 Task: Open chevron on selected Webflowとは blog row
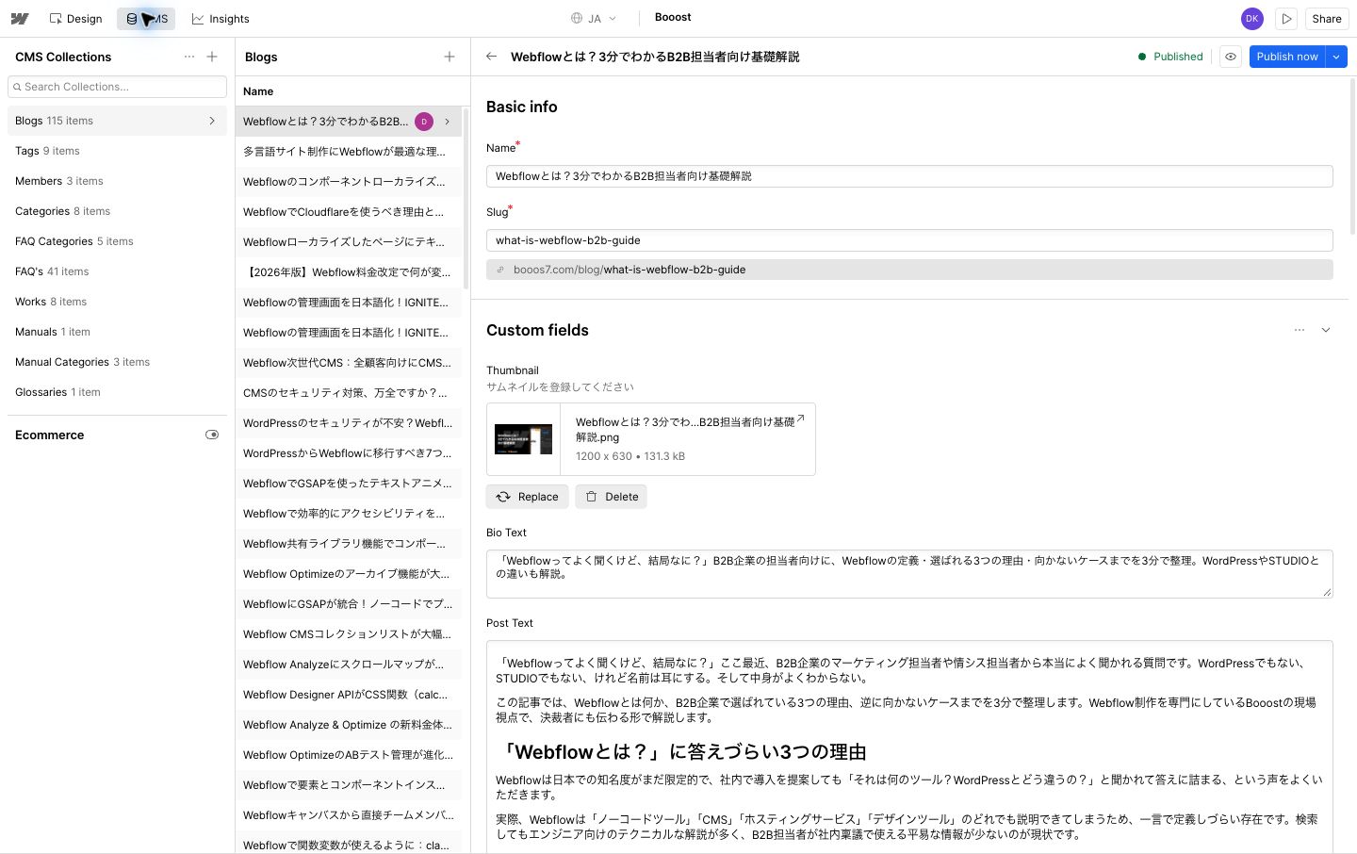447,121
